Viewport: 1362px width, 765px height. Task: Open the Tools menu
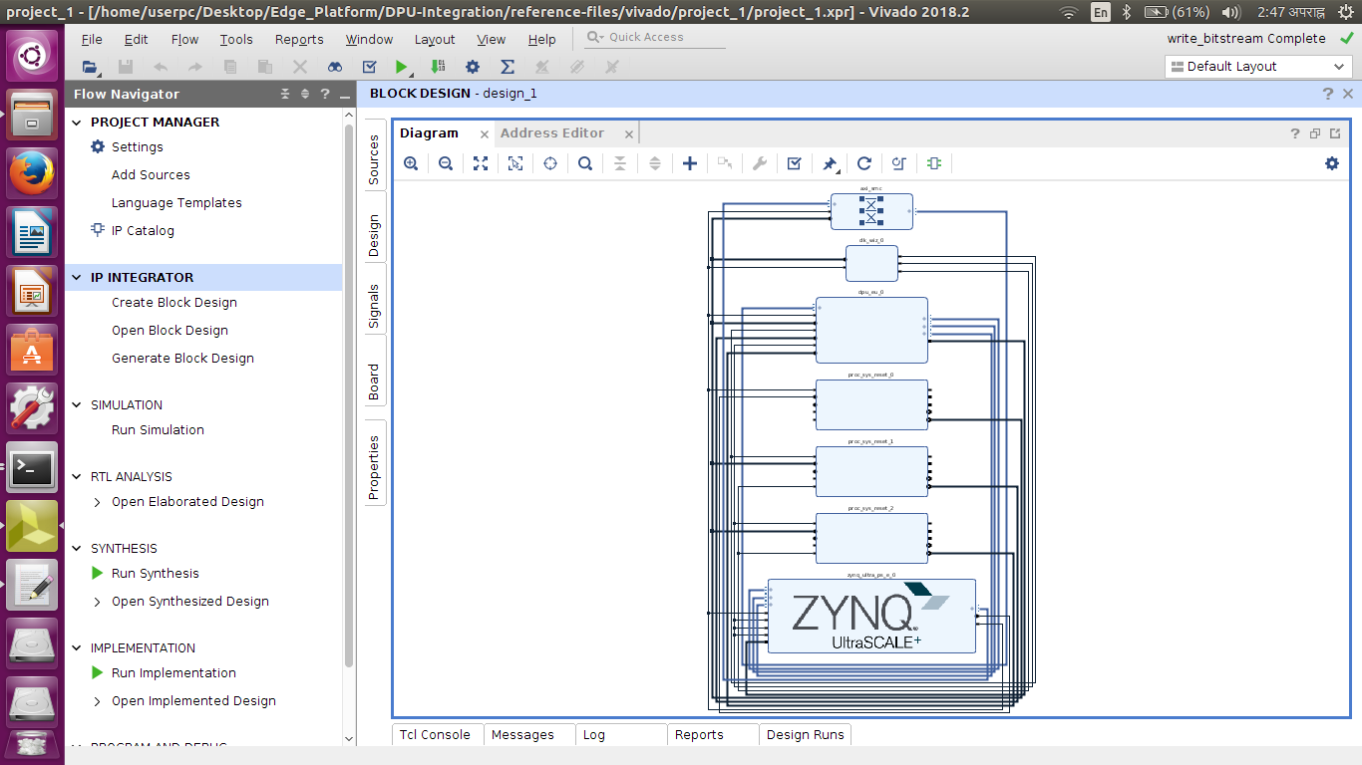pyautogui.click(x=235, y=39)
